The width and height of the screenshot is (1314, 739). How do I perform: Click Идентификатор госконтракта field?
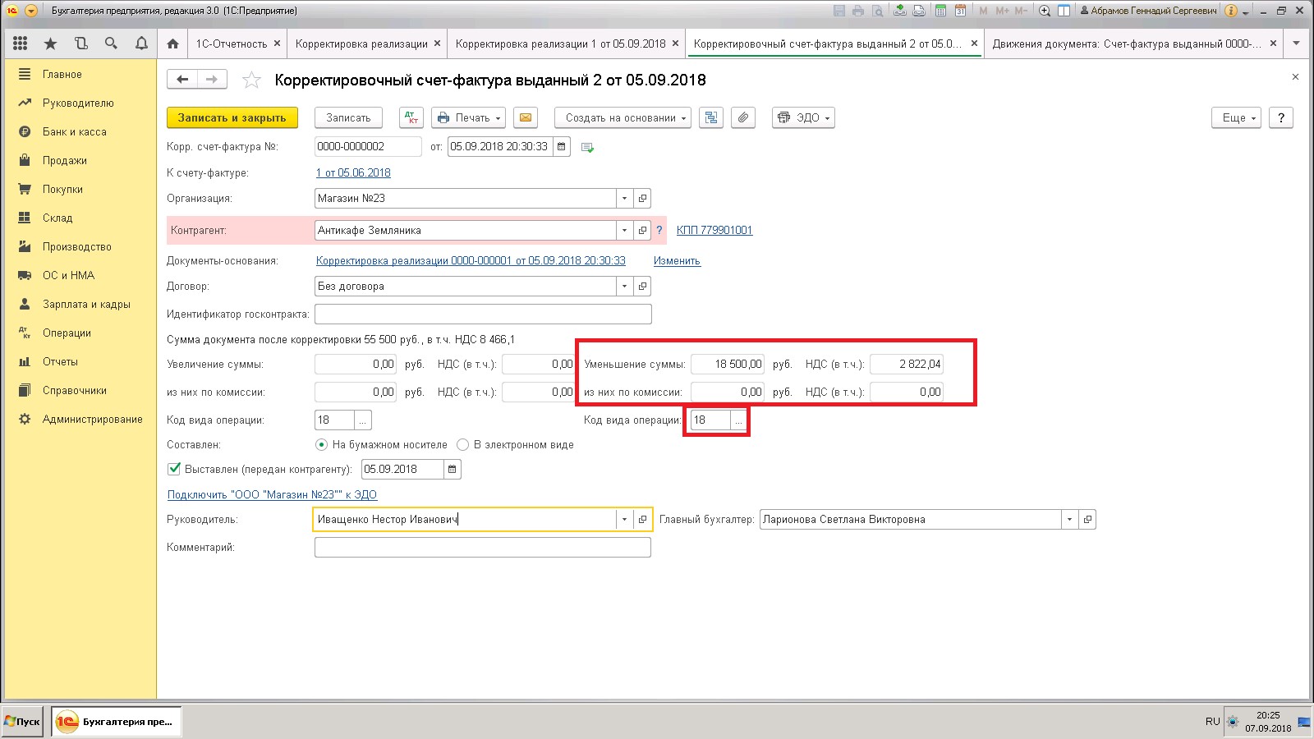click(483, 314)
